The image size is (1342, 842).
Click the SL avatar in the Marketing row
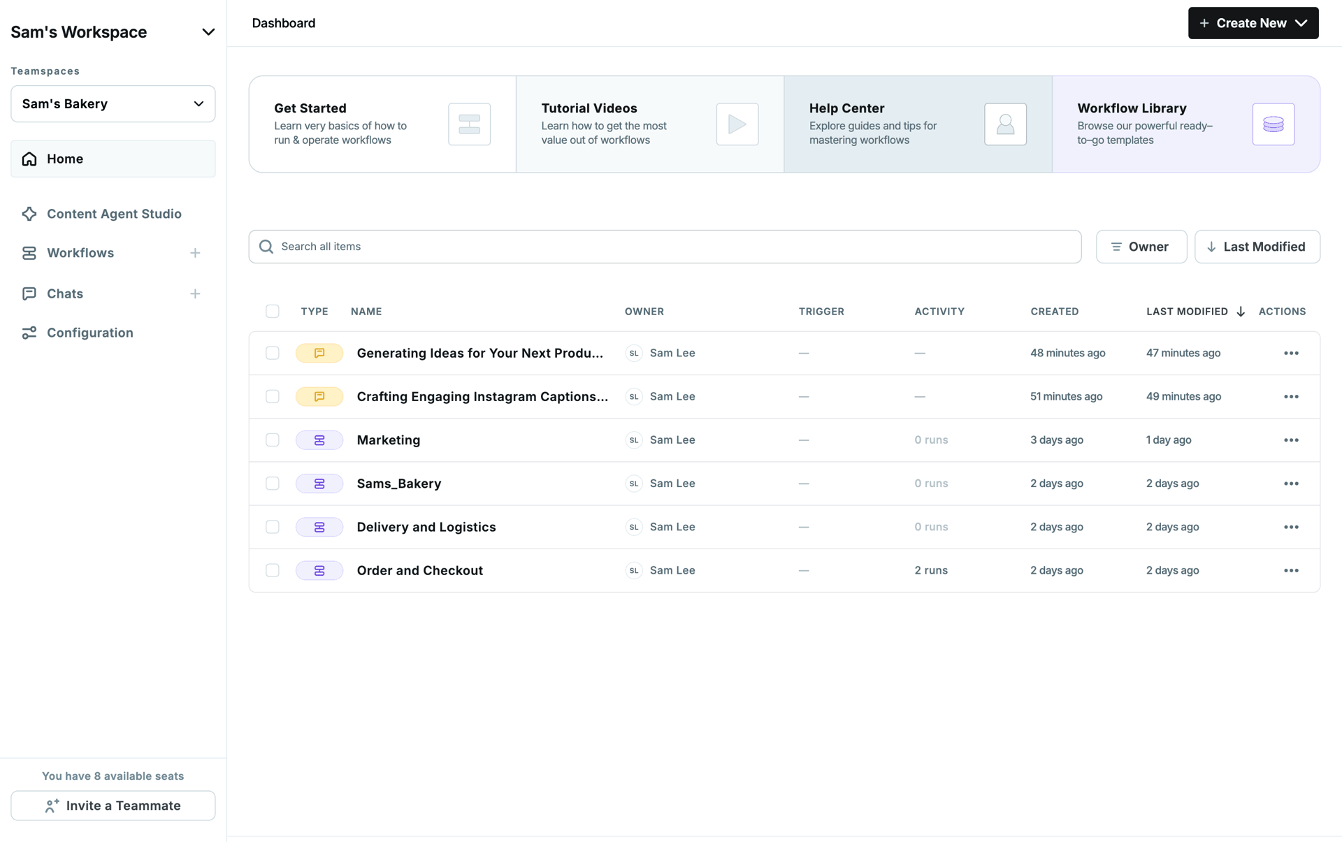(633, 440)
